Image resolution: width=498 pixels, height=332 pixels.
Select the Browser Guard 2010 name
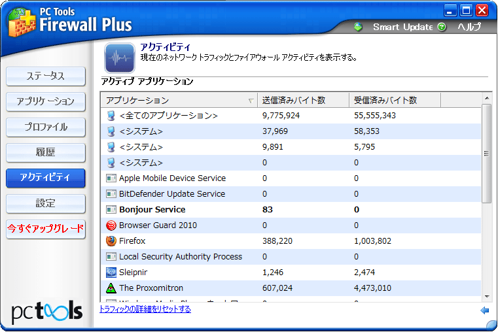pos(158,225)
